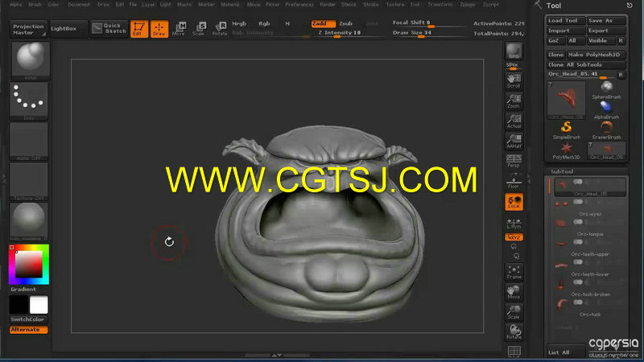
Task: Toggle XYZ rotation mode
Action: tap(514, 237)
